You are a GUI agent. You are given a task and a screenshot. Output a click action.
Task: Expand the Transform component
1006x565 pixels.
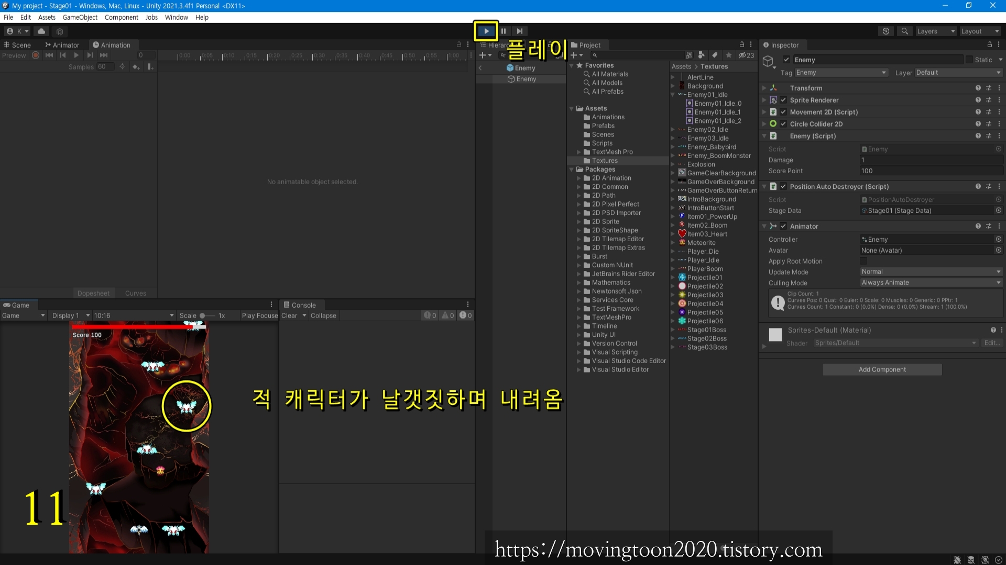[764, 88]
